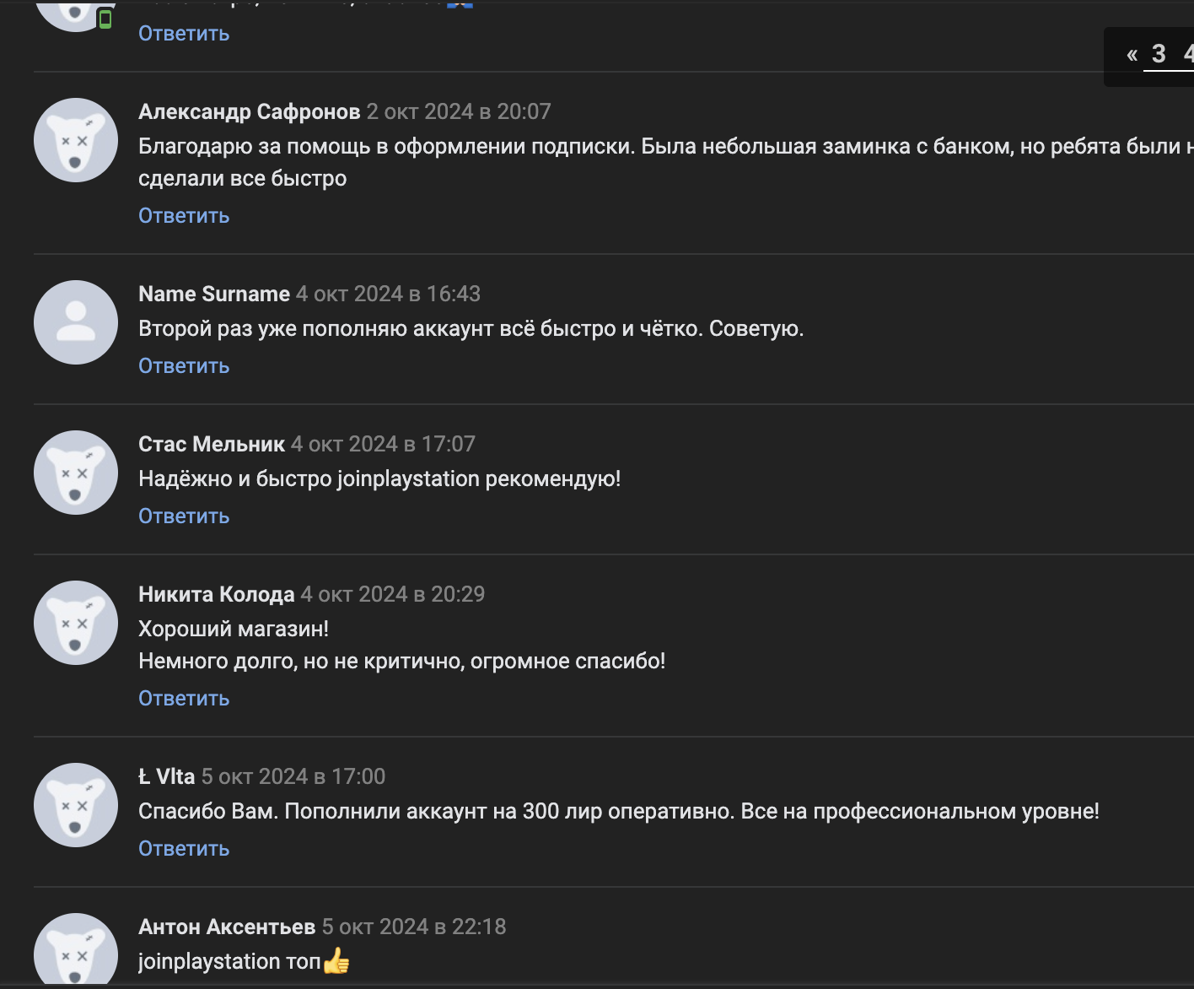This screenshot has height=989, width=1194.
Task: Open the Name Surname profile link
Action: [x=214, y=294]
